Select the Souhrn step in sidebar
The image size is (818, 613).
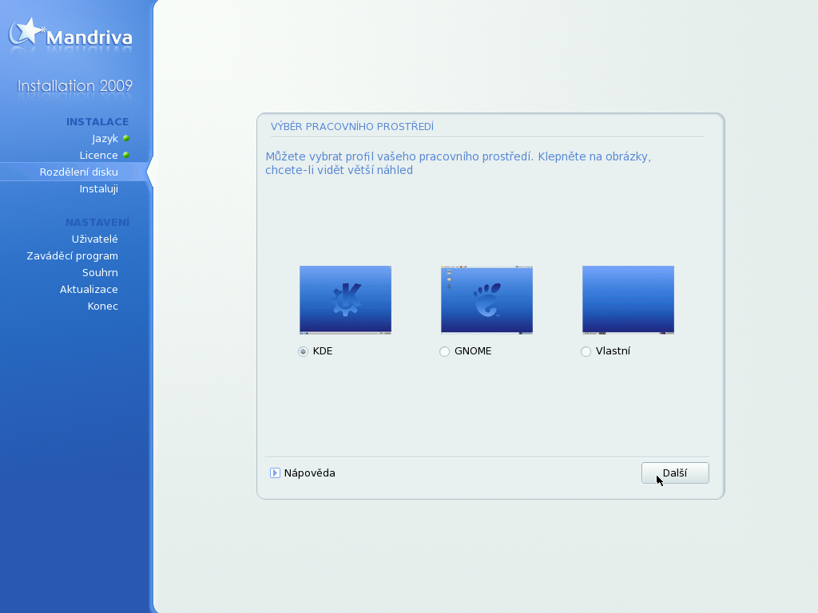pos(100,273)
